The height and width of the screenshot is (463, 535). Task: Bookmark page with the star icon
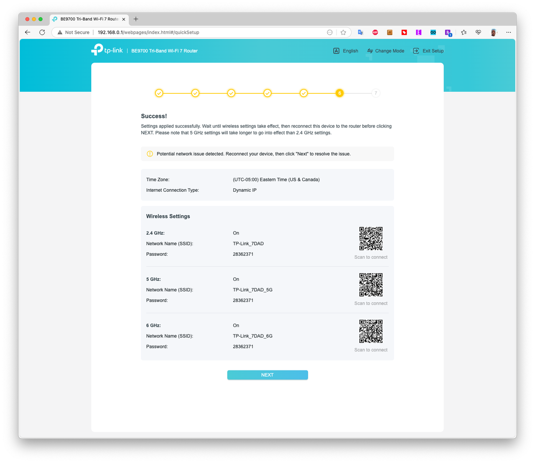pos(343,32)
